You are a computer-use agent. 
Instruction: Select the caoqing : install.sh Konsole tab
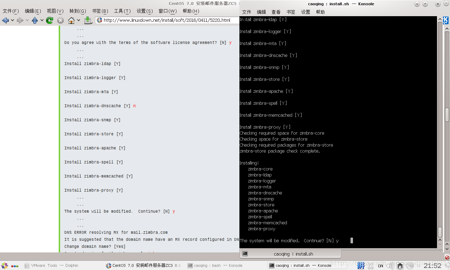click(290, 254)
